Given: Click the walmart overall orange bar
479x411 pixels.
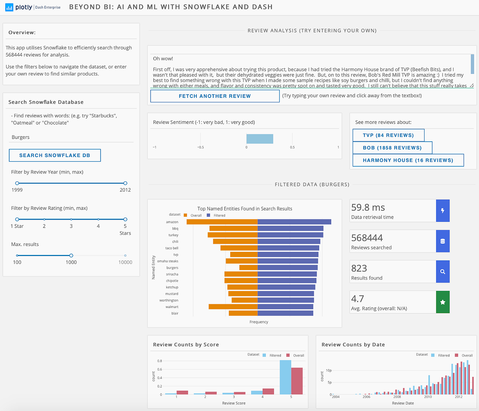Looking at the screenshot, I should pos(233,307).
